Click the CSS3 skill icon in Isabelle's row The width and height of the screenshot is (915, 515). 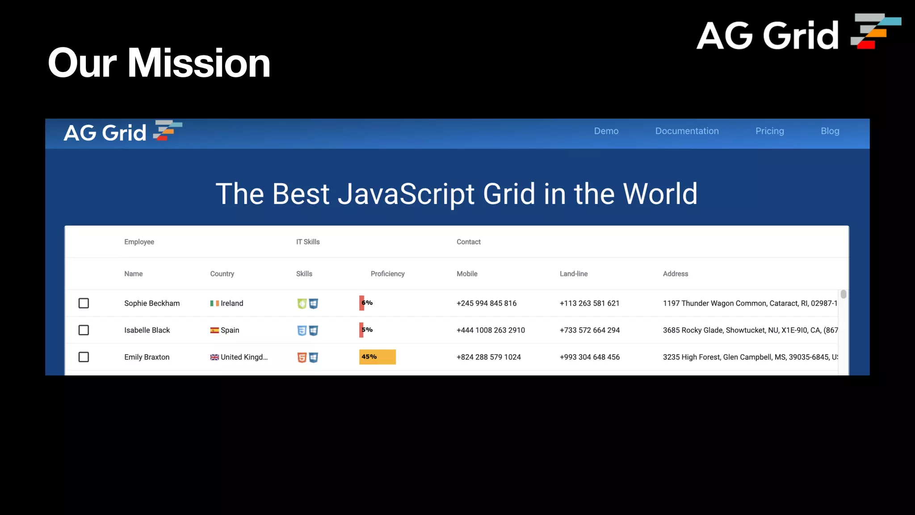[302, 330]
